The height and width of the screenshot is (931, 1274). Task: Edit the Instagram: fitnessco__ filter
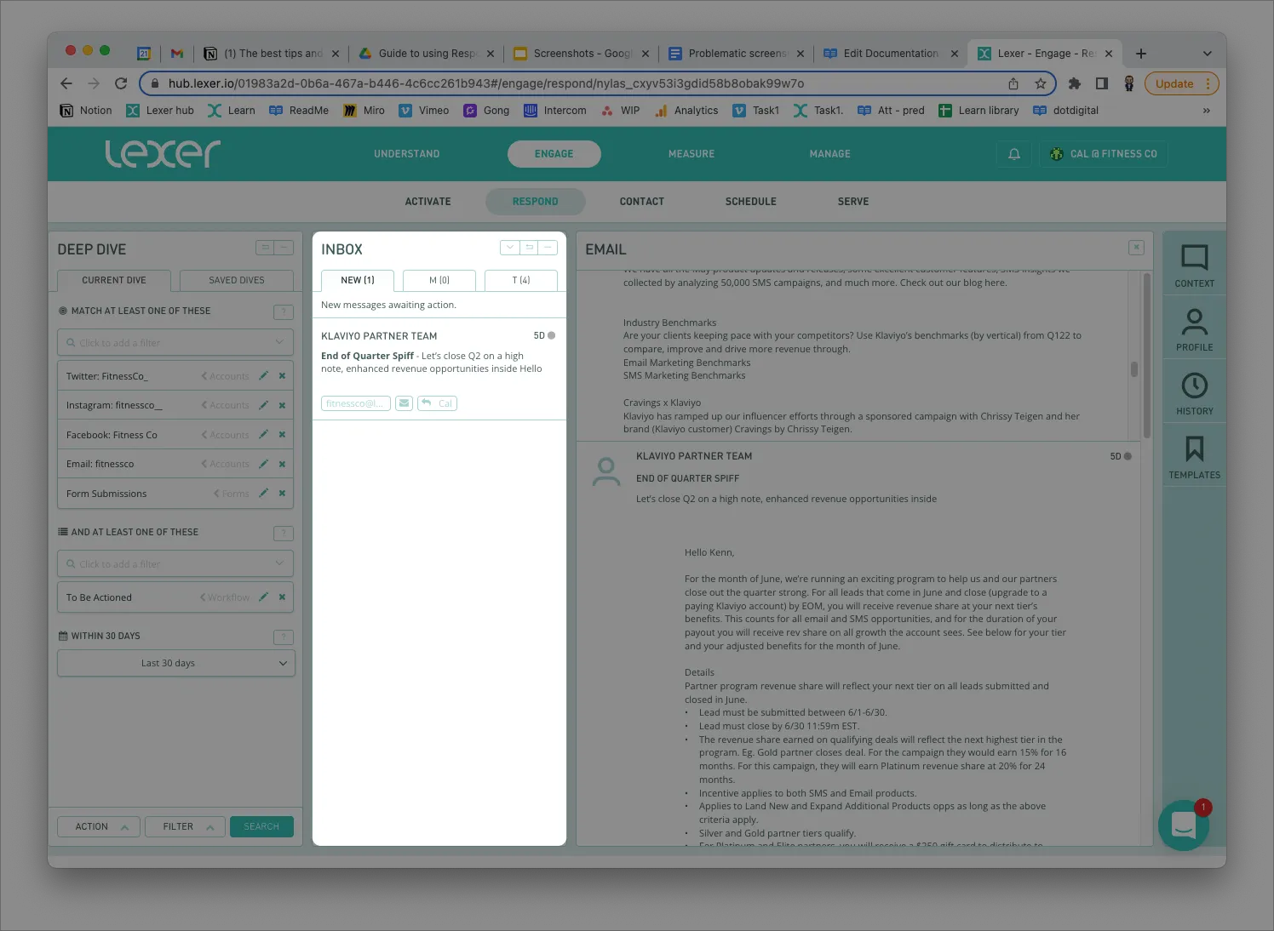point(263,405)
